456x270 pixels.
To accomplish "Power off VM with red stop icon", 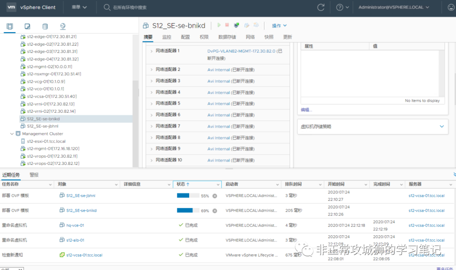I will point(227,25).
